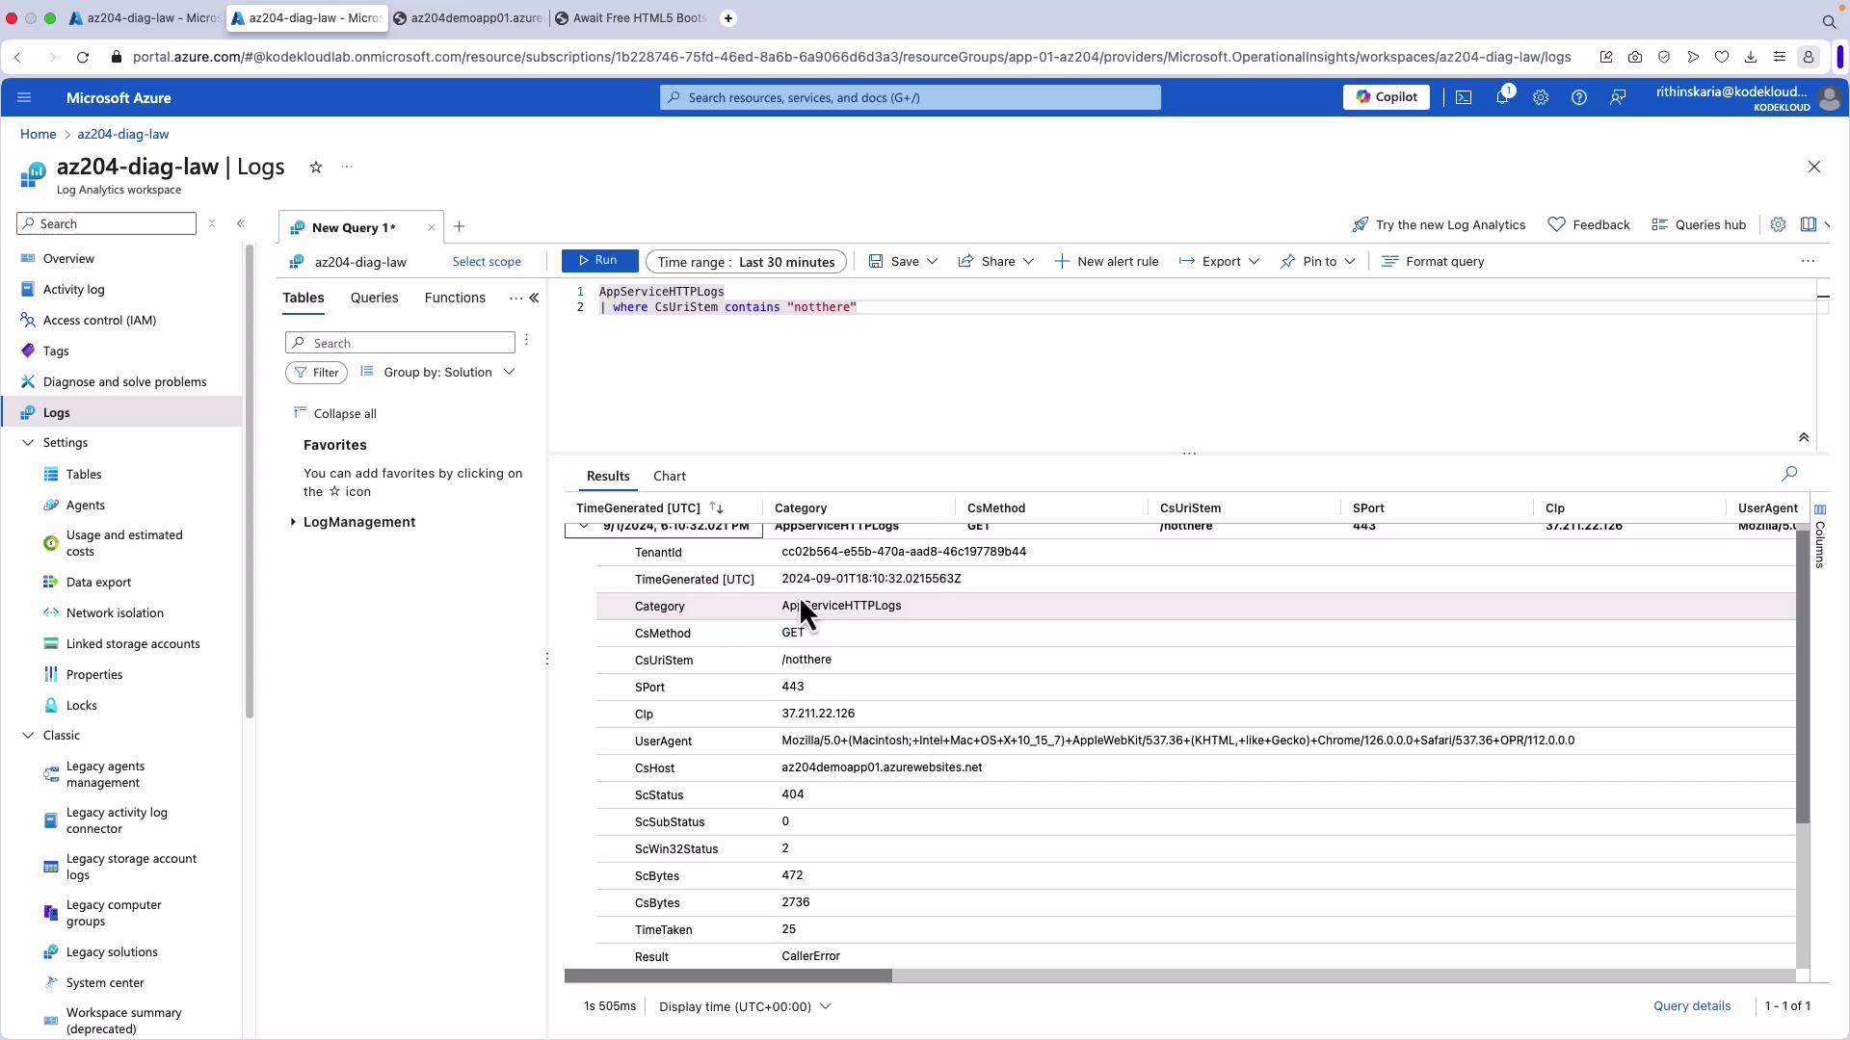1850x1040 pixels.
Task: Switch to the Chart tab
Action: pyautogui.click(x=669, y=476)
